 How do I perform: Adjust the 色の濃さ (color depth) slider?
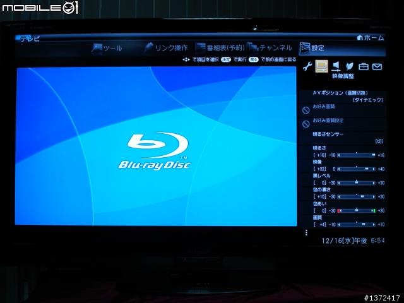[356, 197]
